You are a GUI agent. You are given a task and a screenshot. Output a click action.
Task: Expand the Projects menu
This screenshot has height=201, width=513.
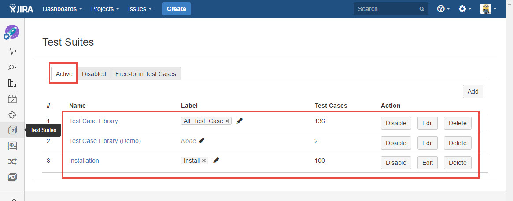click(105, 9)
